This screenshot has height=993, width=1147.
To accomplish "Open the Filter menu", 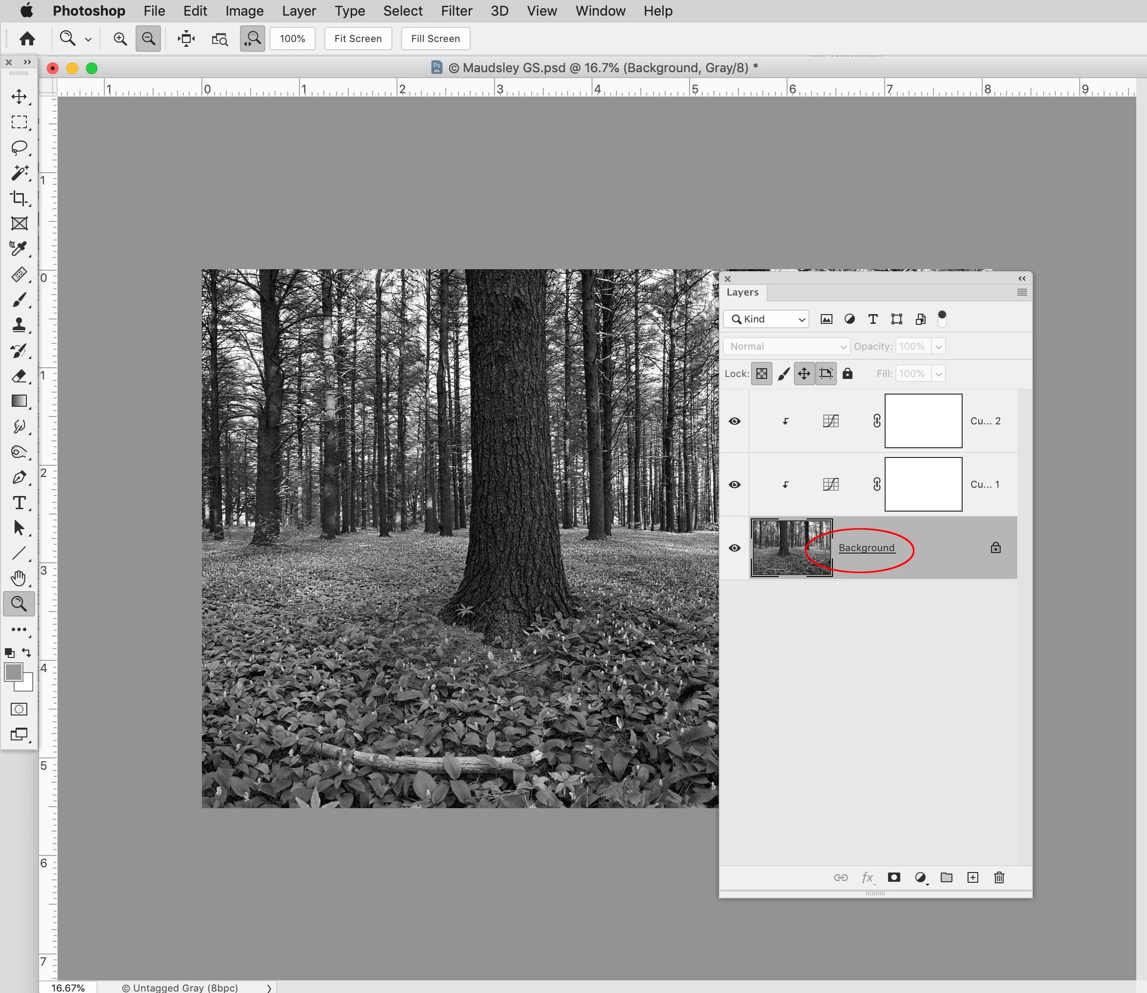I will [x=456, y=11].
